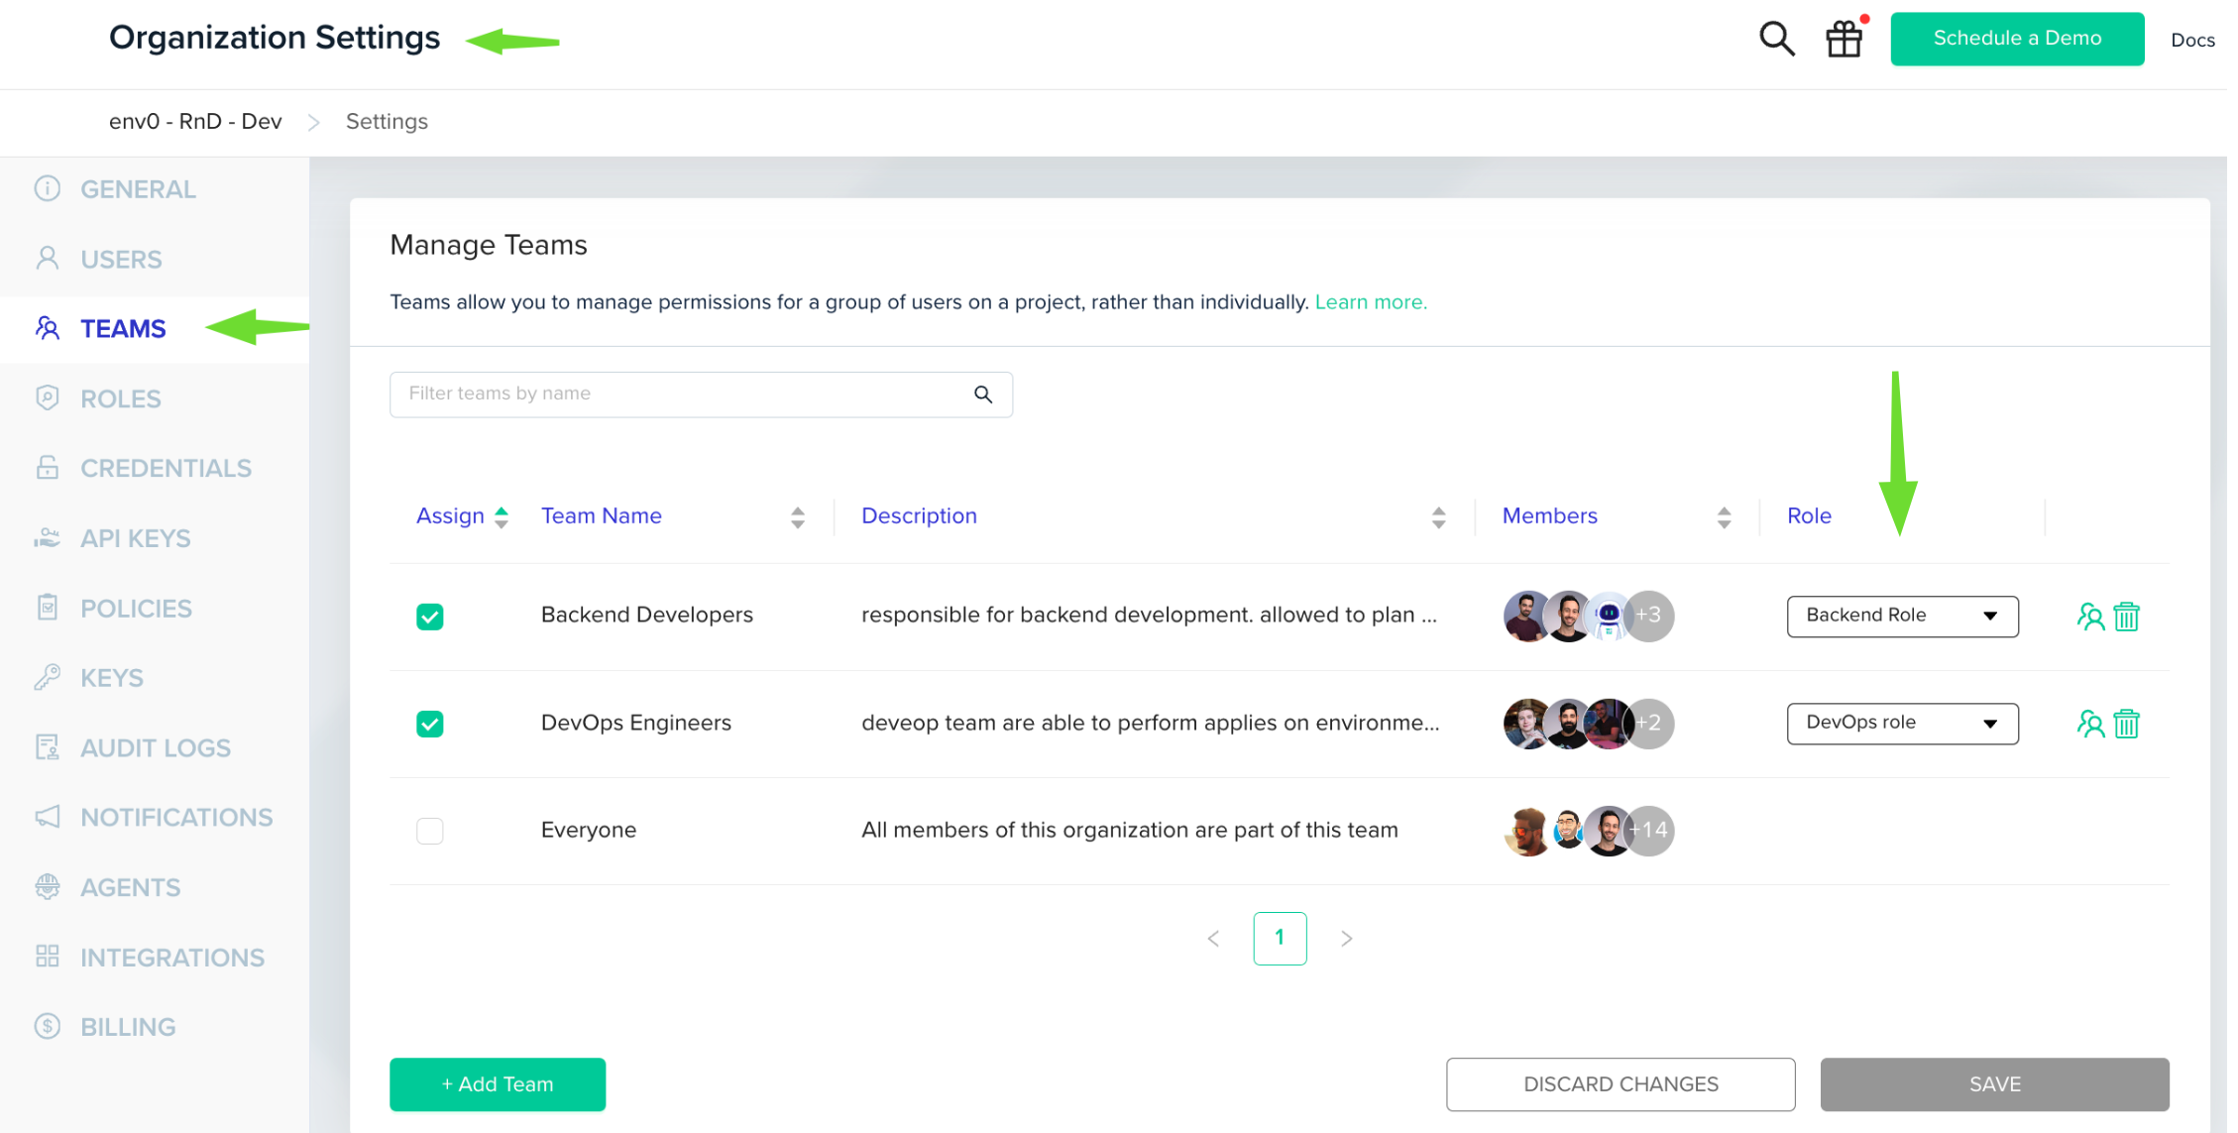This screenshot has height=1133, width=2238.
Task: Delete the Backend Developers team trash icon
Action: (2126, 617)
